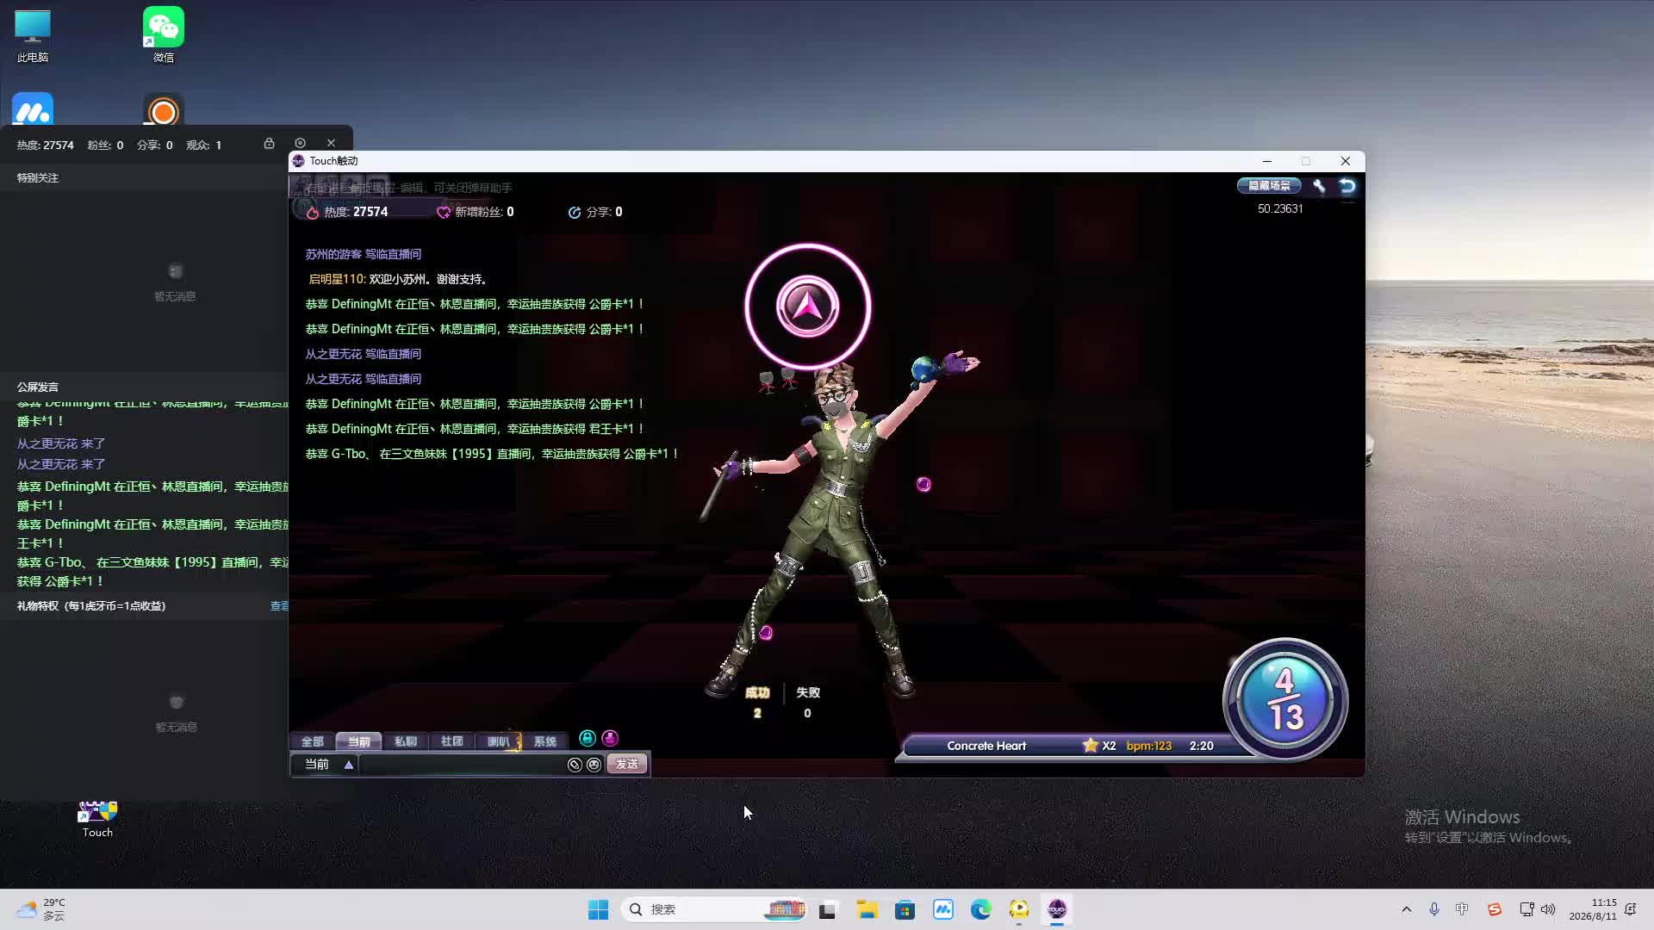Toggle 中 input method indicator

1462,909
